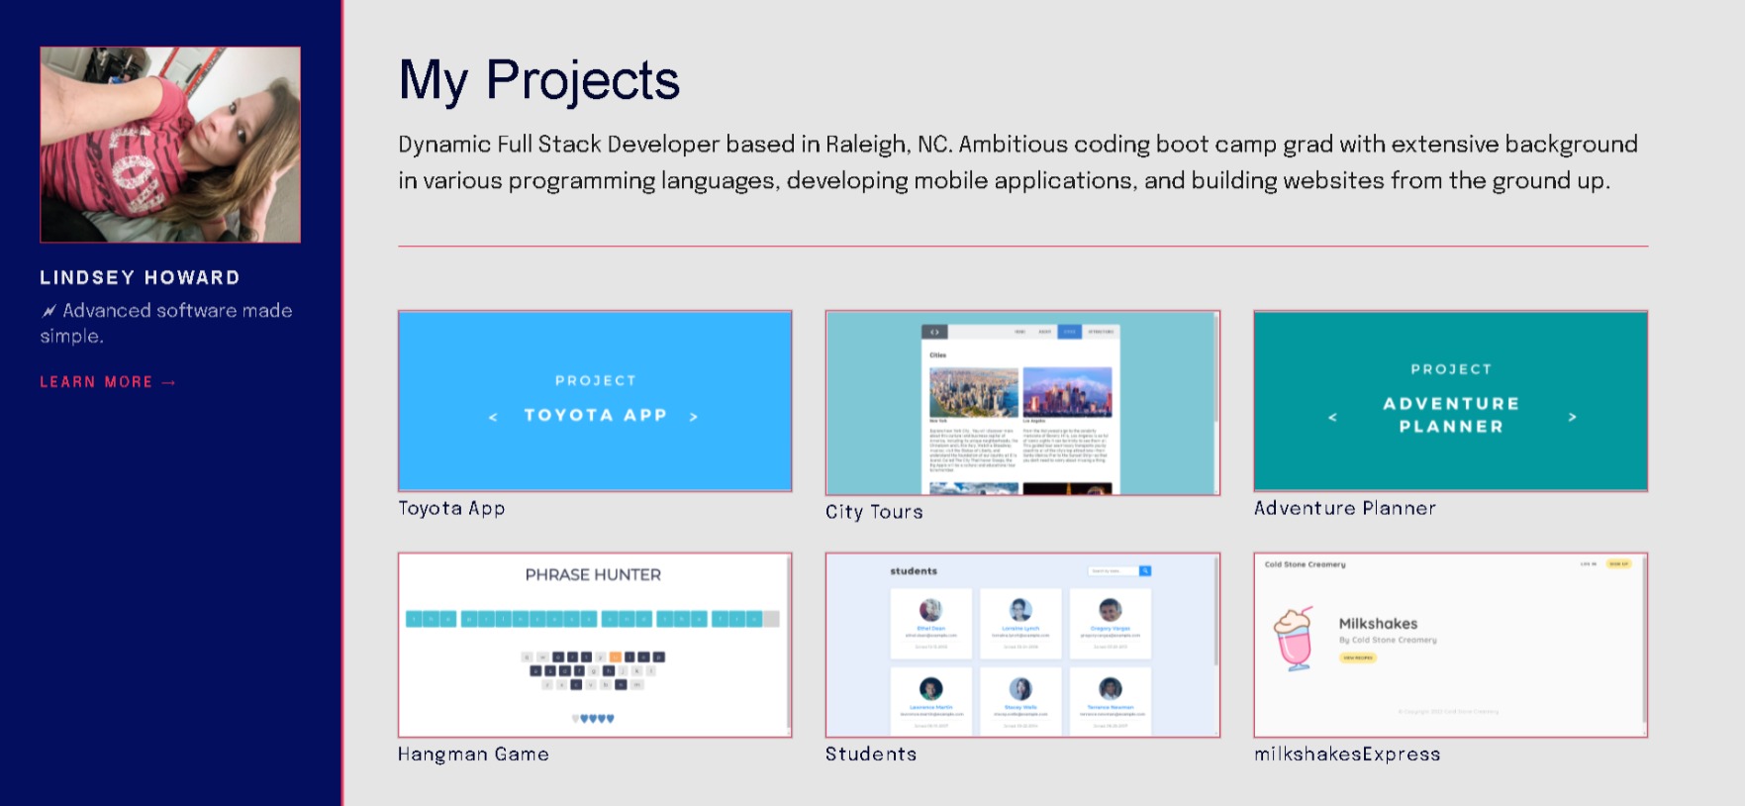Click right arrow on Adventure Planner card
This screenshot has width=1745, height=806.
pos(1572,417)
